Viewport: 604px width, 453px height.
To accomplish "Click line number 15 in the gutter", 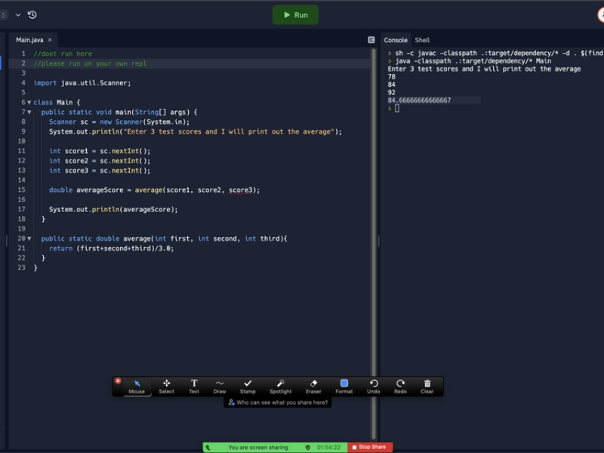I will (x=22, y=190).
